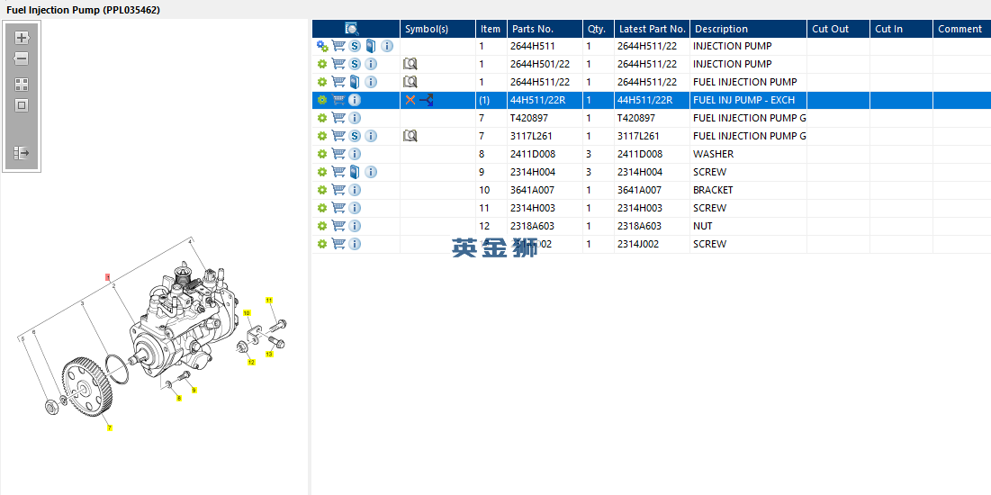Add bracket 3641A007 to the cart

click(338, 190)
